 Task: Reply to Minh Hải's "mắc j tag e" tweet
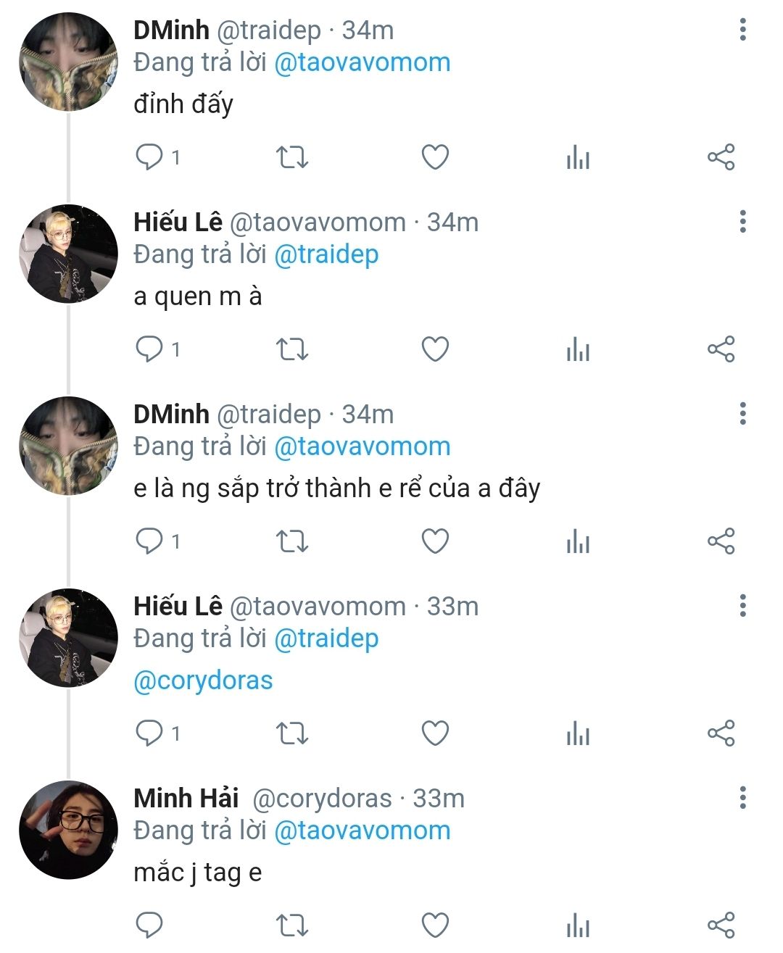[x=149, y=925]
